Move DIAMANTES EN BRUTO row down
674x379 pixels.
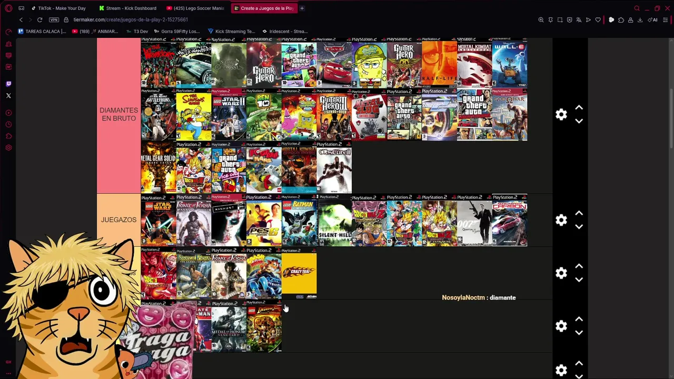579,121
